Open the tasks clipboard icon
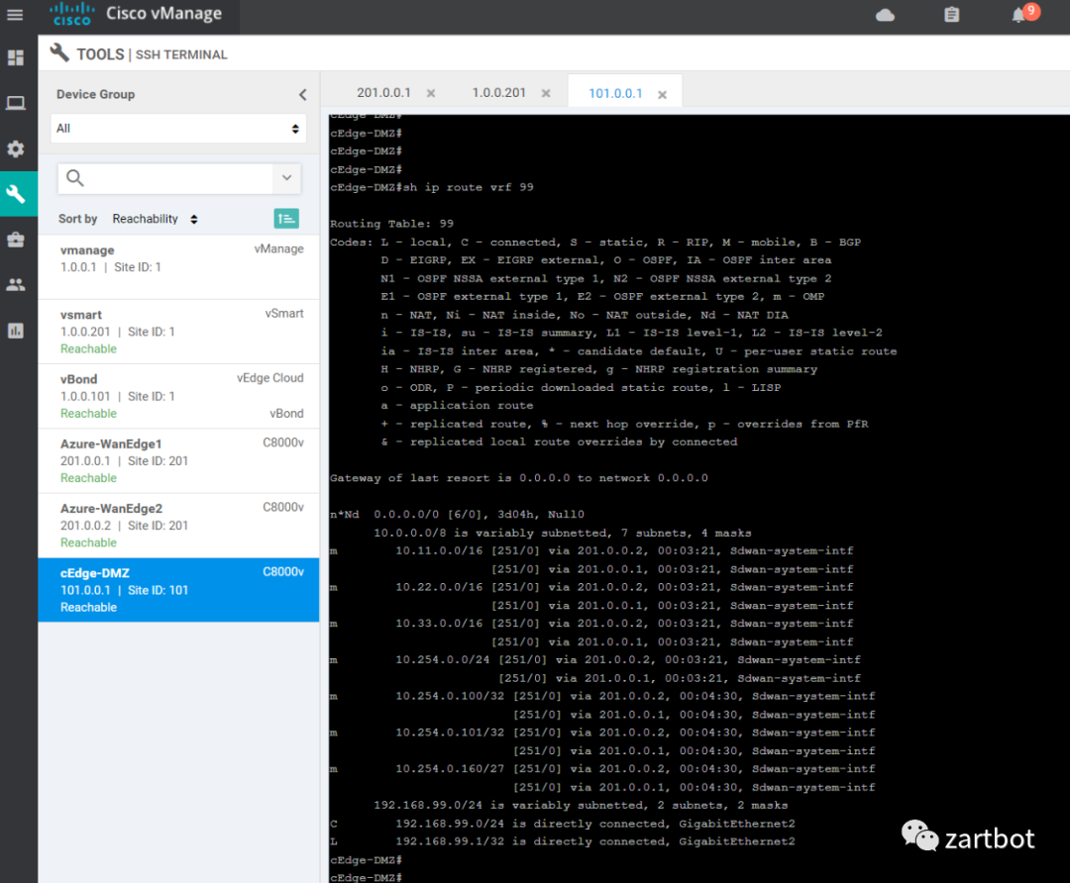Screen dimensions: 1070x883 [x=951, y=14]
